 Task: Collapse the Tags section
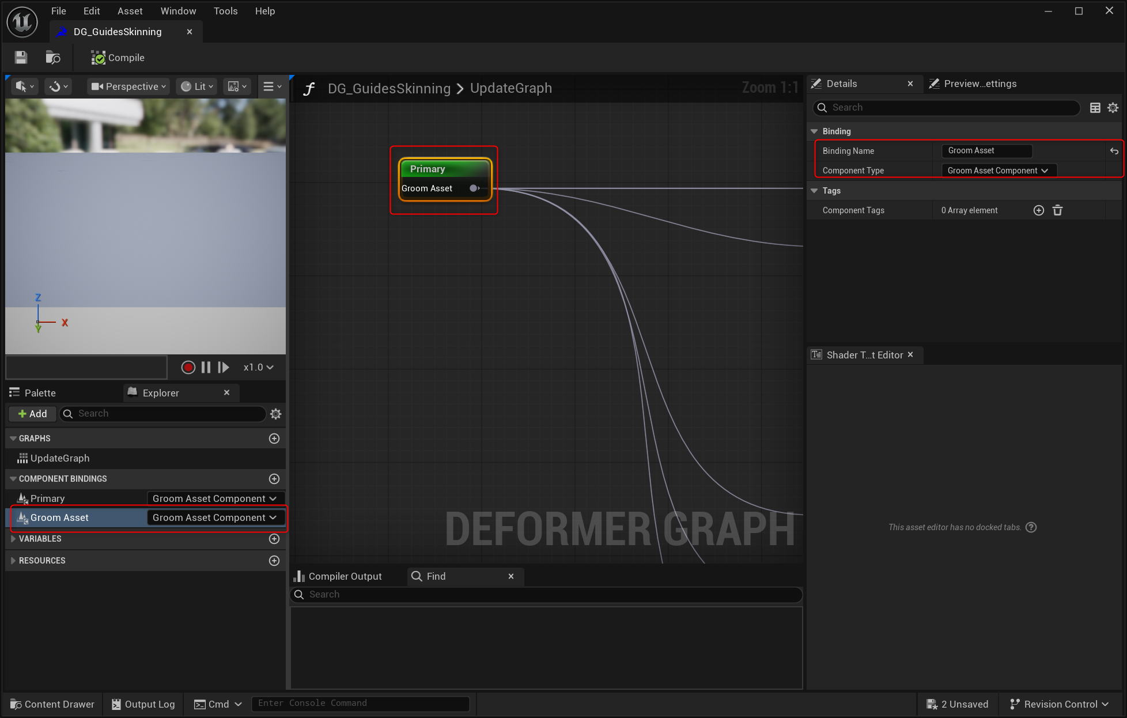point(814,191)
